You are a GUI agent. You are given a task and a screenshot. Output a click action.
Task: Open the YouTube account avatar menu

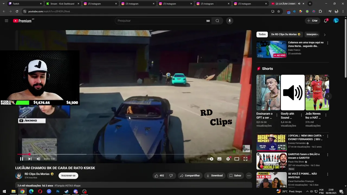click(336, 21)
